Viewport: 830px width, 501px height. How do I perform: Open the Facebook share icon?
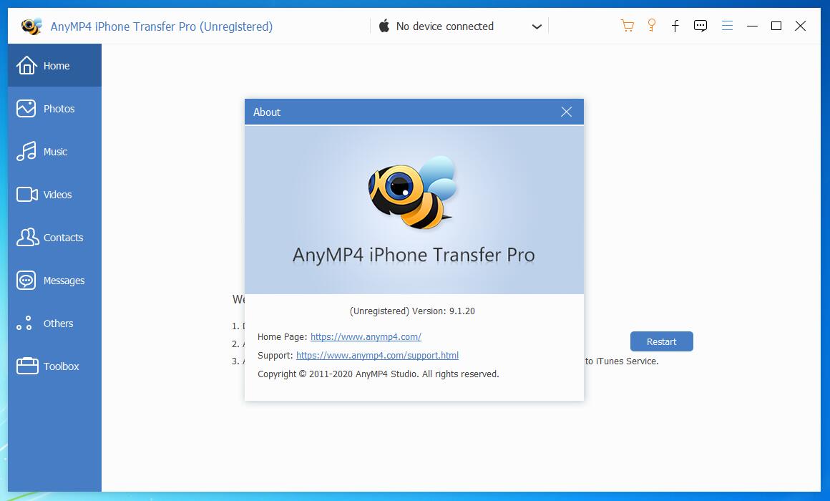pyautogui.click(x=675, y=26)
